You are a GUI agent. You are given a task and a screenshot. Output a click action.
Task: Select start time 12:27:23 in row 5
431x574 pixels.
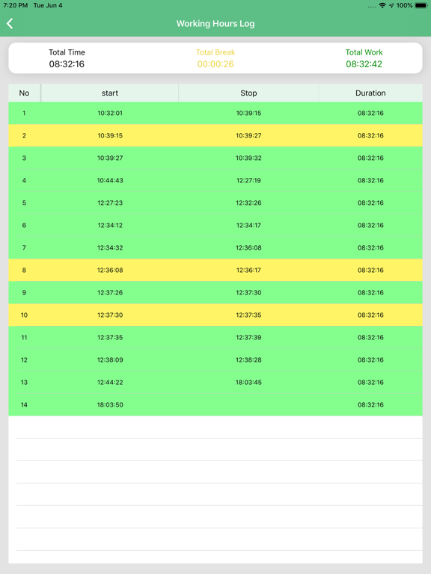click(x=110, y=203)
